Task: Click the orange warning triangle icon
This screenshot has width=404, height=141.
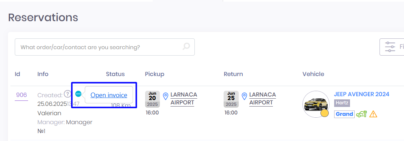Action: click(373, 114)
